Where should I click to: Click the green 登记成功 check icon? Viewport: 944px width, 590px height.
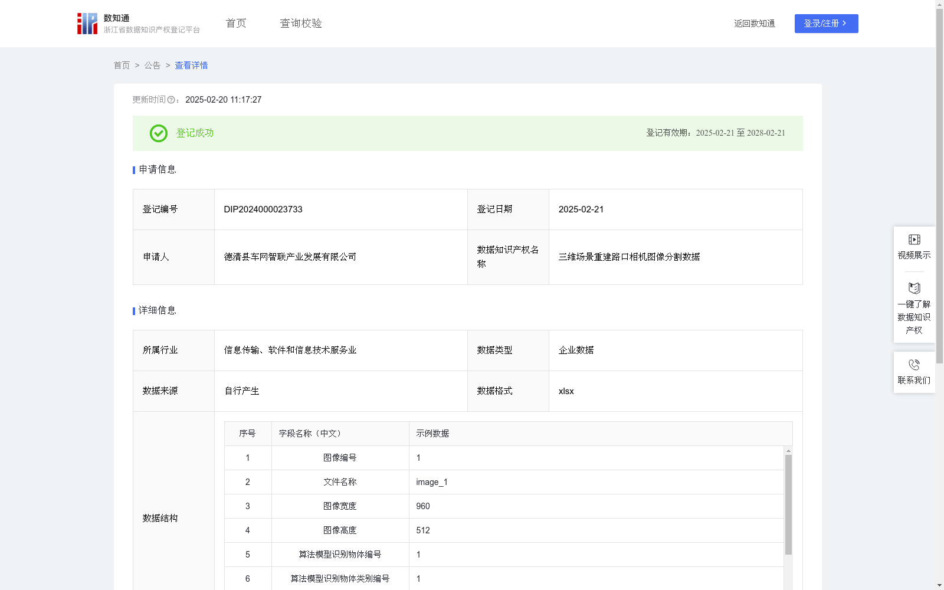158,133
